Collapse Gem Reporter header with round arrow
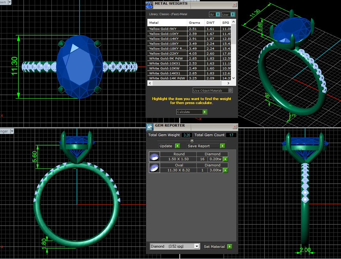 click(192, 140)
